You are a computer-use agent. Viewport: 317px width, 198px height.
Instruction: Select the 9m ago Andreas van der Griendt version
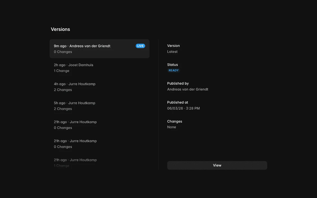click(x=100, y=49)
